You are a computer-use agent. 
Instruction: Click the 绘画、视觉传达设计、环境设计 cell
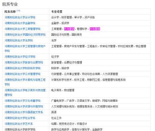(x=100, y=124)
